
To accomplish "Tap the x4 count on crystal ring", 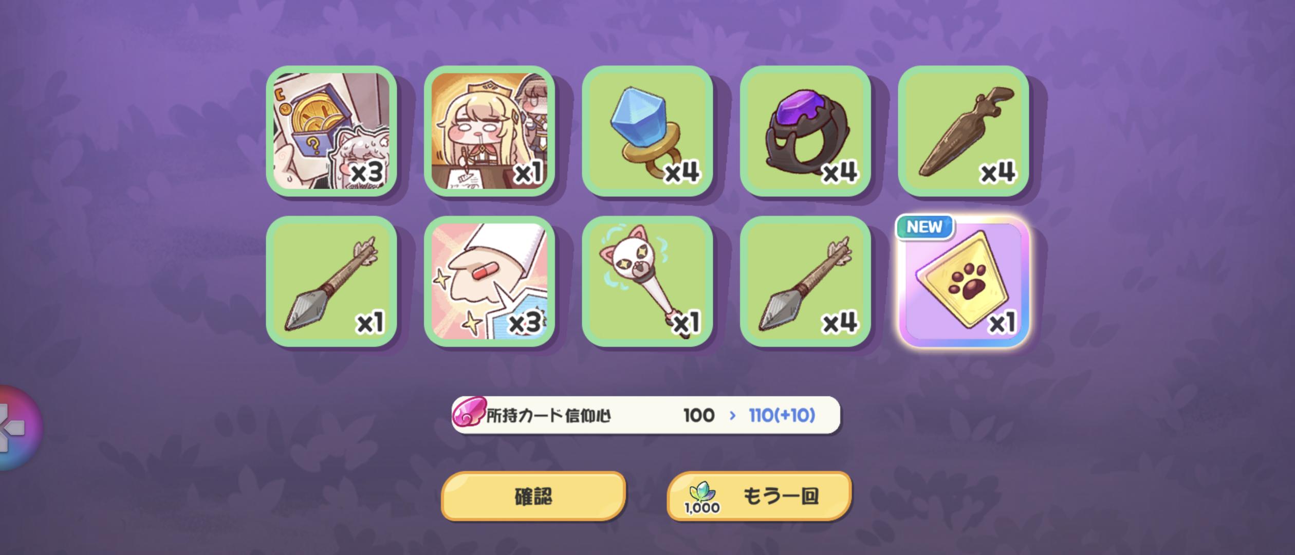I will pyautogui.click(x=682, y=172).
